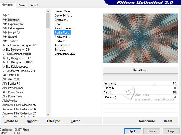Select VM Experimental category
This screenshot has height=135, width=182.
tap(13, 24)
